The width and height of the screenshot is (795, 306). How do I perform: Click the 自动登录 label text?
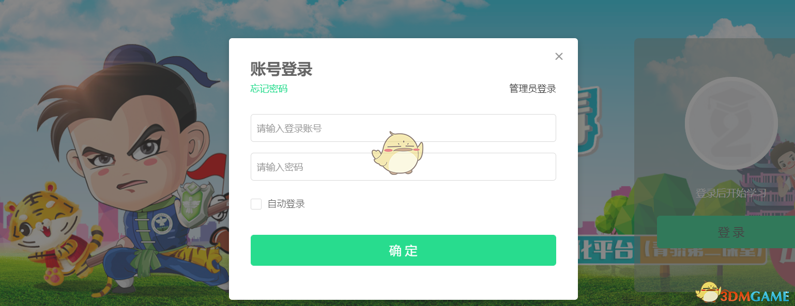(x=286, y=204)
